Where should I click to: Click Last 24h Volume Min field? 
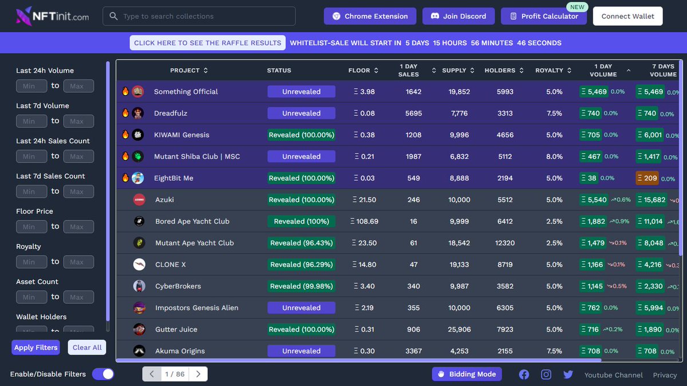tap(31, 86)
